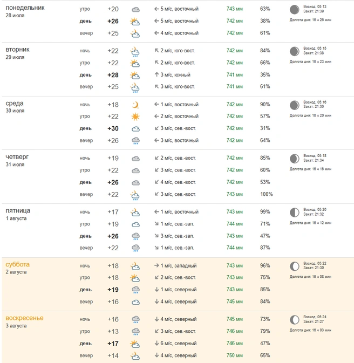The height and width of the screenshot is (363, 354).
Task: Click the 750 мм pressure value on воскресенье
Action: [x=234, y=355]
